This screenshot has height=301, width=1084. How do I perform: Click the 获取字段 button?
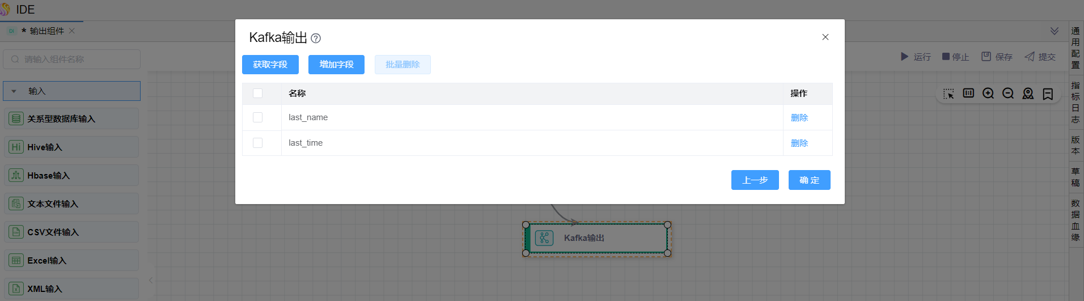tap(270, 65)
